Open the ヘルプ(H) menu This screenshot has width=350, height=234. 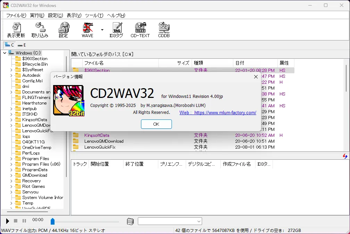pos(116,15)
